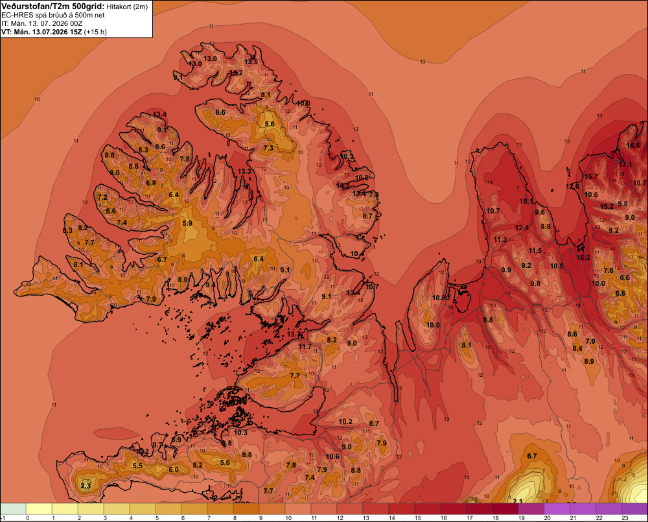Click the pale green swatch left of 0
Viewport: 648px width, 522px height.
[13, 509]
